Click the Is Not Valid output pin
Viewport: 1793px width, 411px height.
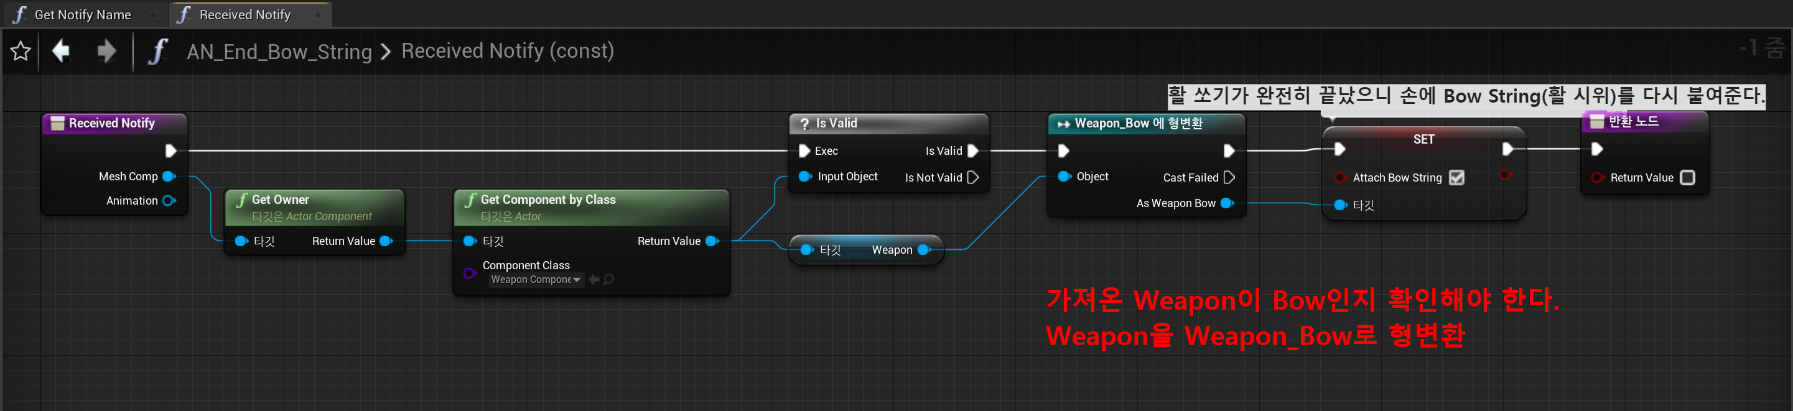pyautogui.click(x=973, y=177)
